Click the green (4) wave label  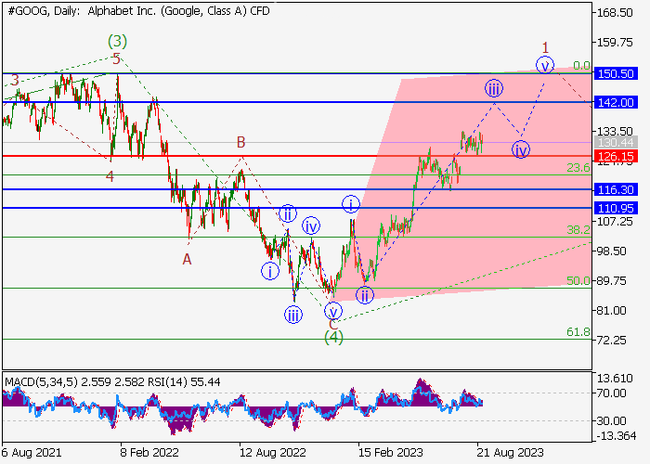[333, 338]
